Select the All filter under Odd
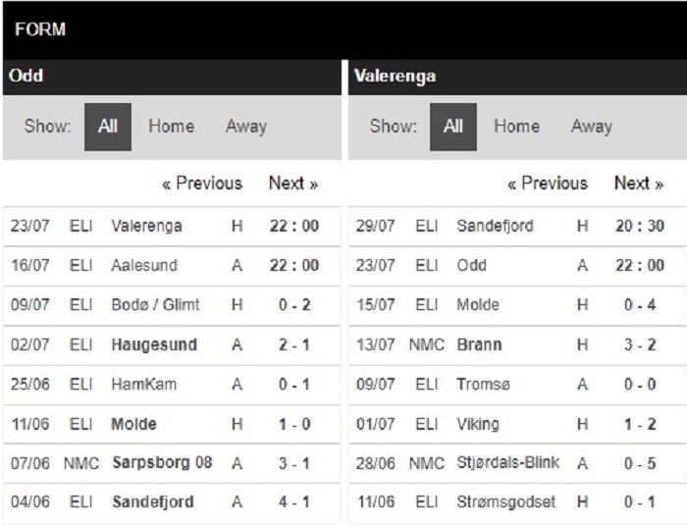Screen dimensions: 687x526 (x=108, y=127)
